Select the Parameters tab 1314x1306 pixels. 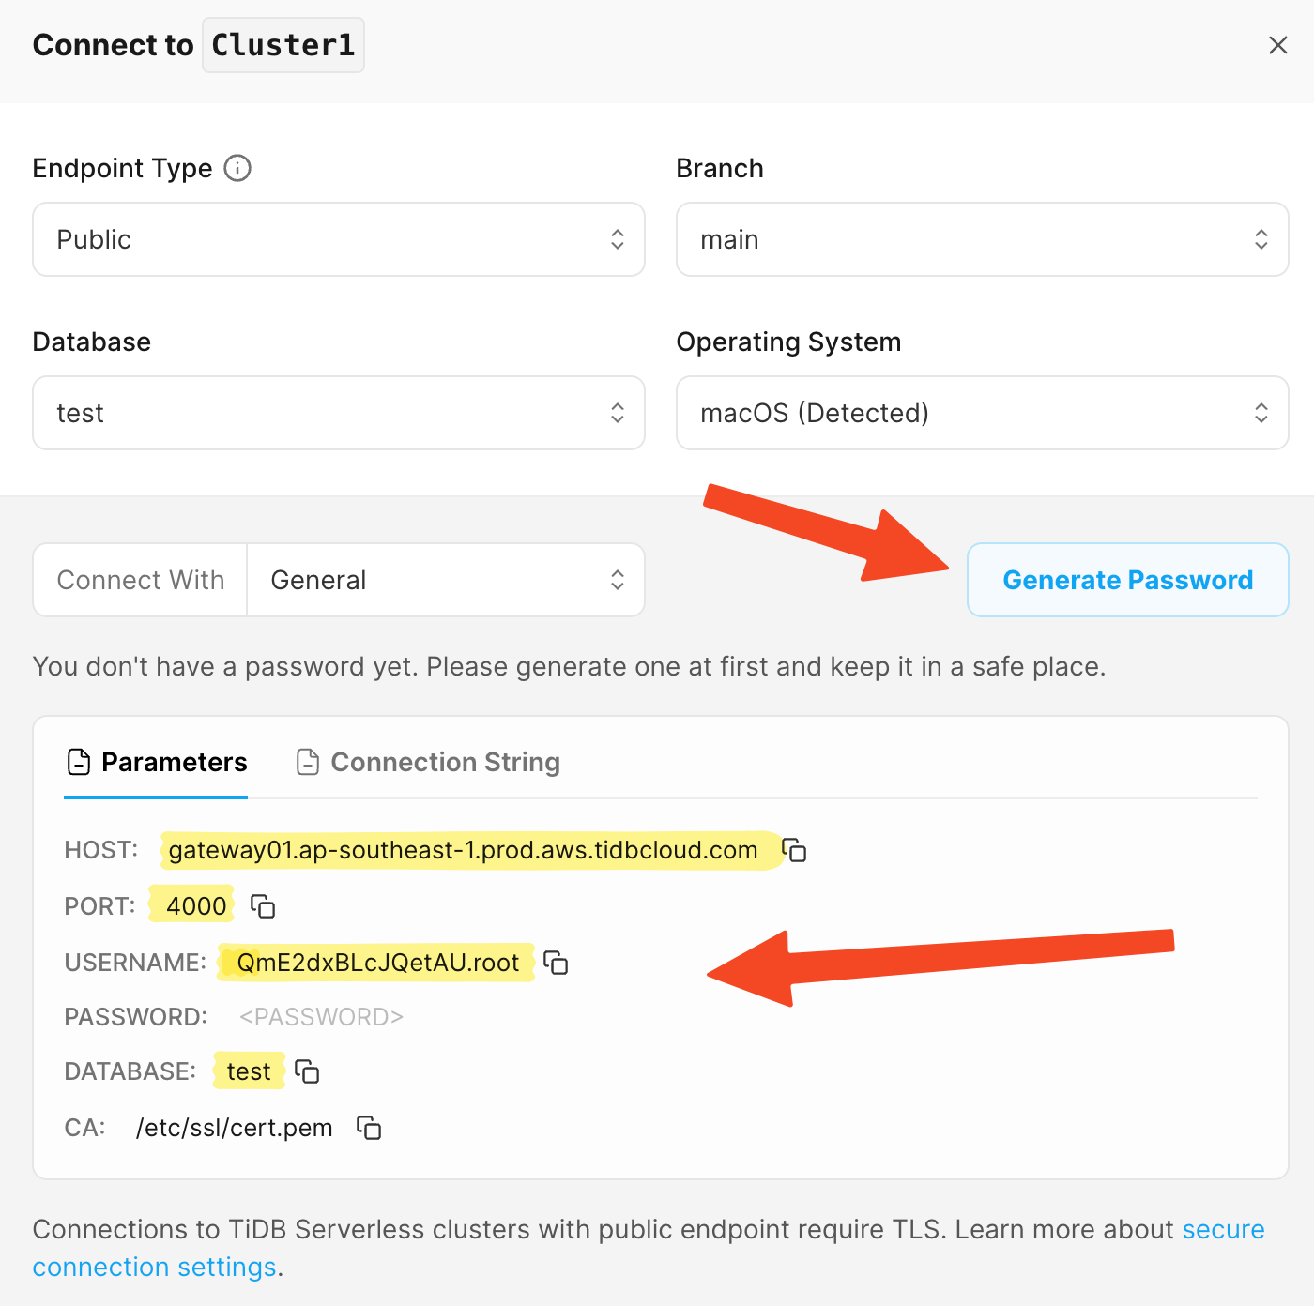tap(157, 762)
